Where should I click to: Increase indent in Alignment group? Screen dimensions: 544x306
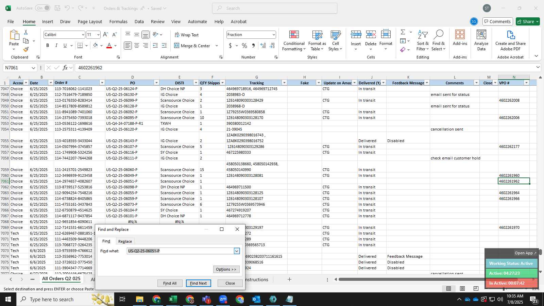click(164, 46)
